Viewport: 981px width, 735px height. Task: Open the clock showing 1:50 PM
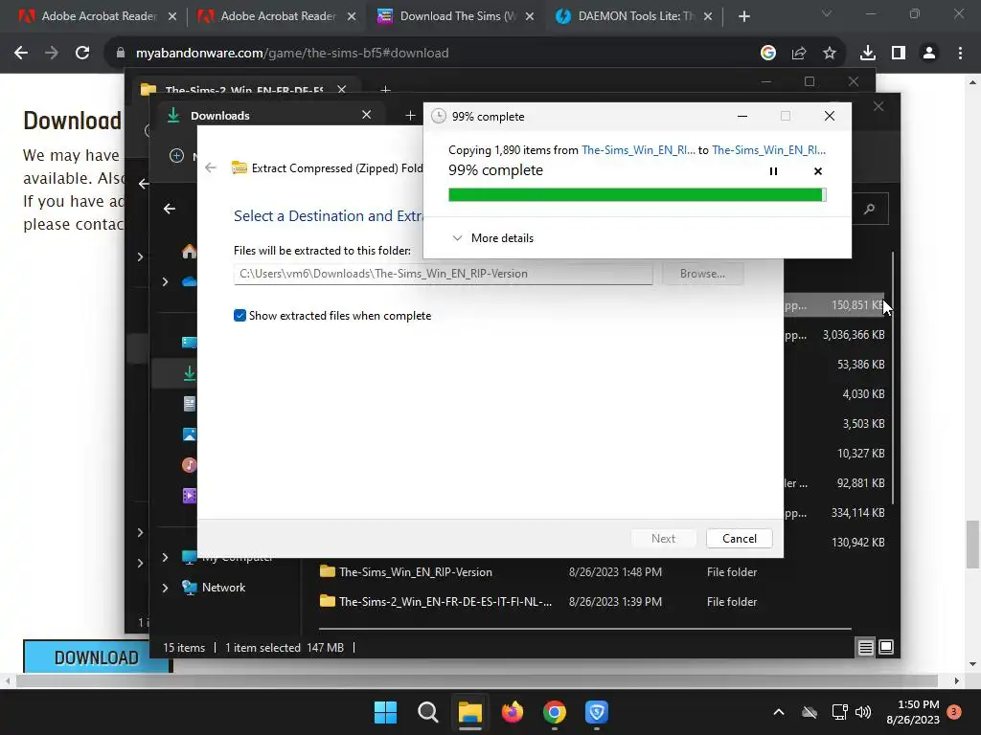pos(913,712)
